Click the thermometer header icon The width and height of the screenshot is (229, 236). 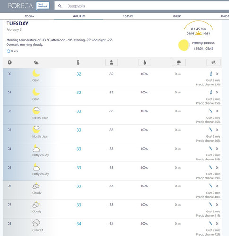78,62
